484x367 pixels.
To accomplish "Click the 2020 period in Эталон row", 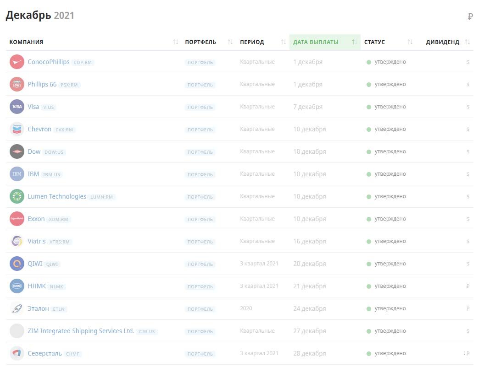I will pyautogui.click(x=246, y=308).
